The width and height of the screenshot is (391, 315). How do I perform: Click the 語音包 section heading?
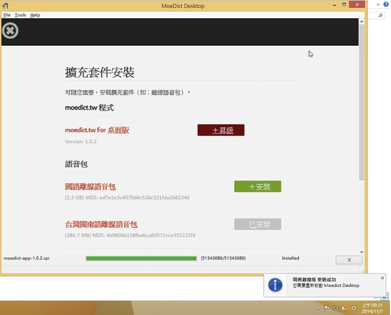76,164
